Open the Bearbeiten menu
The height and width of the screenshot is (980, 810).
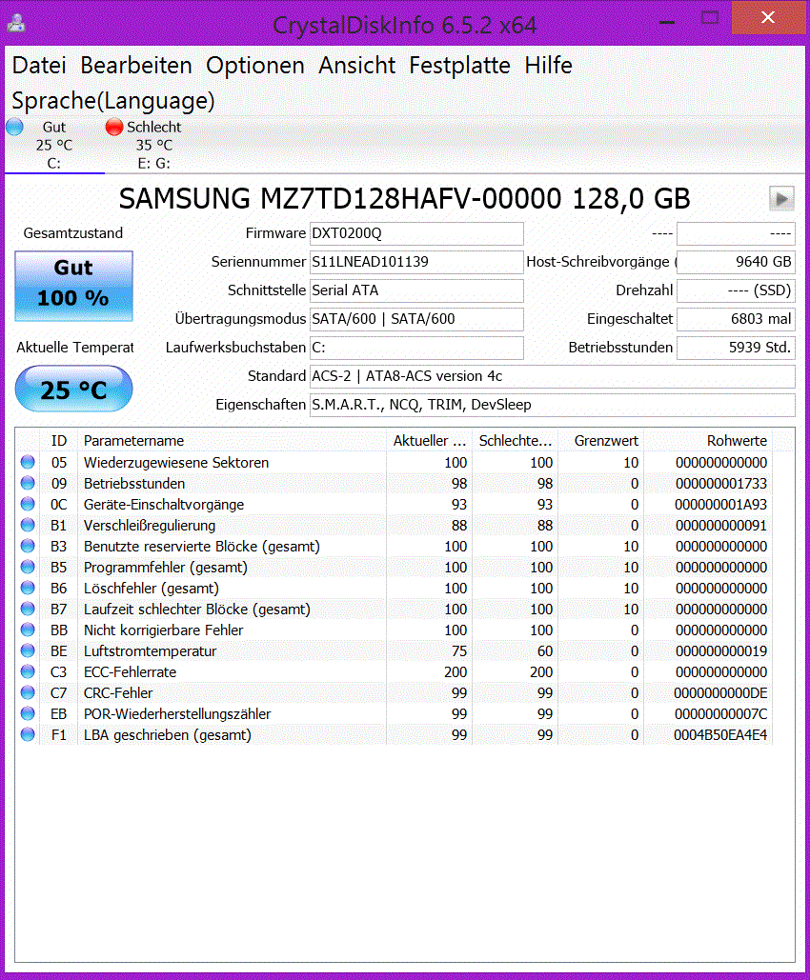[135, 65]
